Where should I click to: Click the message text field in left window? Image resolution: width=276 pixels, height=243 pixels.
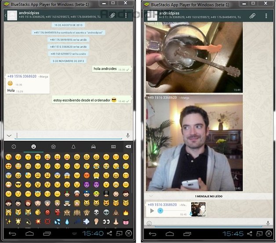click(x=69, y=135)
